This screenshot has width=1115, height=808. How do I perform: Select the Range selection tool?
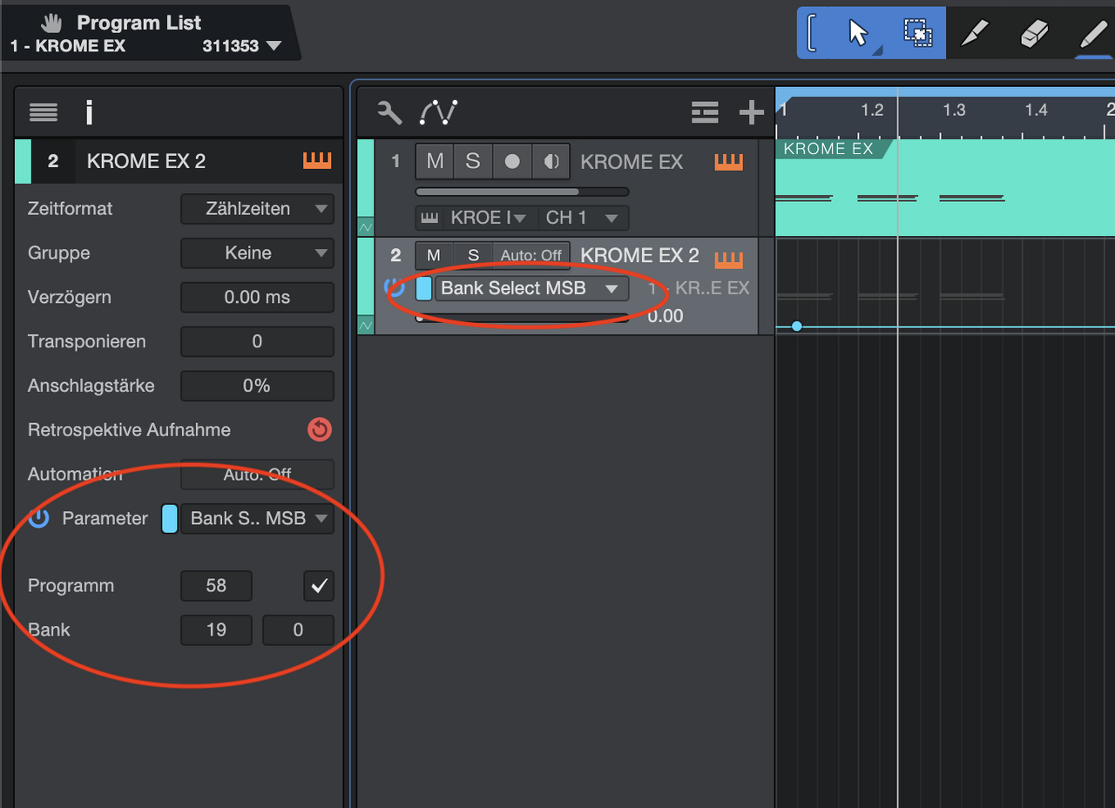917,34
